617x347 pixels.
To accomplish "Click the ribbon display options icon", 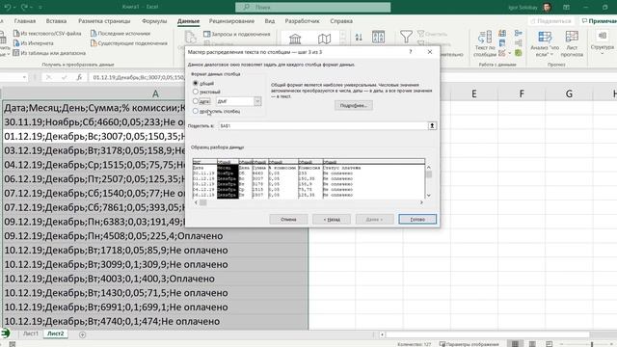I will [x=566, y=7].
